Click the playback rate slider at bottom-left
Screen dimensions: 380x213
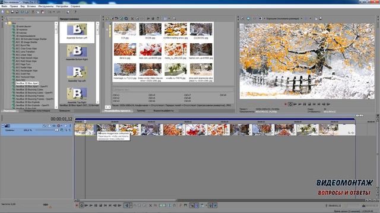[x=46, y=205]
